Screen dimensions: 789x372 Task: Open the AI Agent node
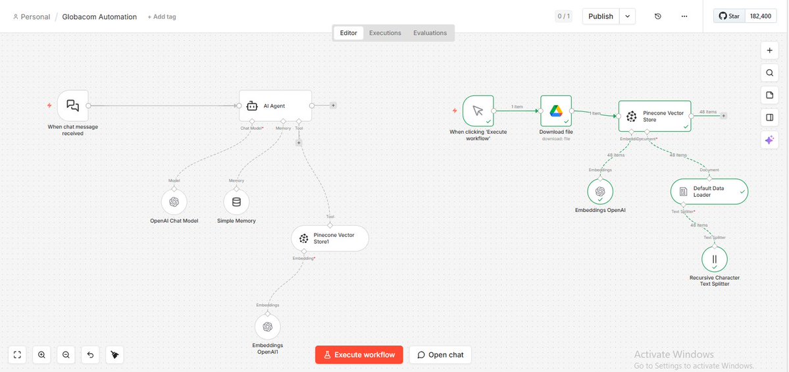(x=275, y=106)
